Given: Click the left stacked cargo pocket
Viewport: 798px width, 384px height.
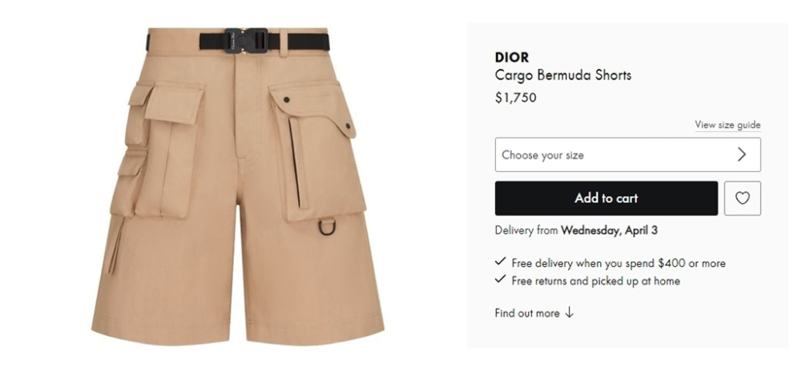Looking at the screenshot, I should point(158,151).
